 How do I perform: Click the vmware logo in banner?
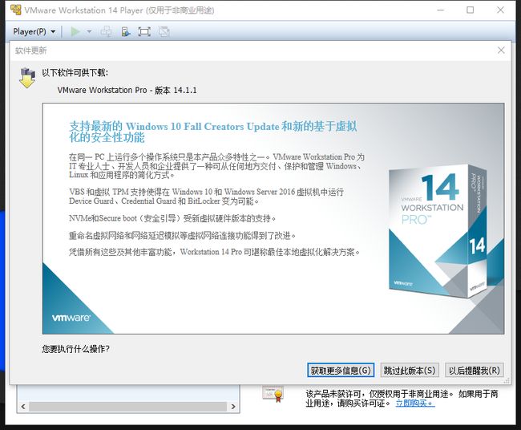pyautogui.click(x=71, y=318)
